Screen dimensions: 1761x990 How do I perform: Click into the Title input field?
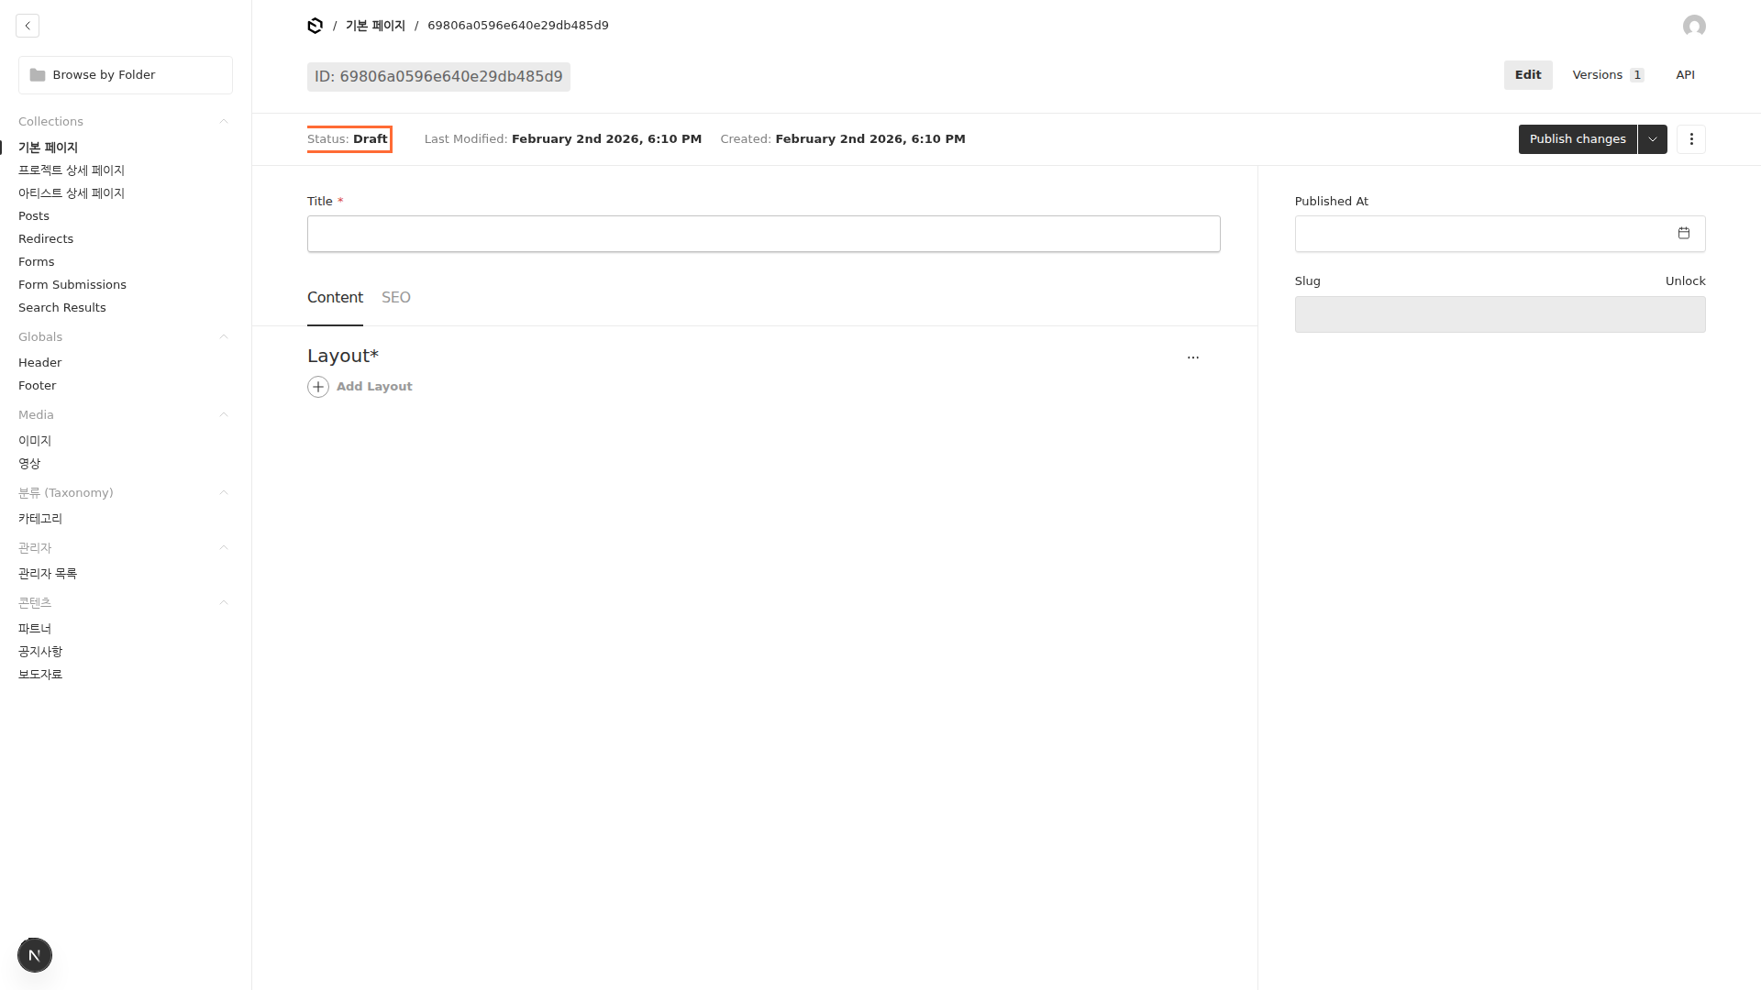(763, 234)
